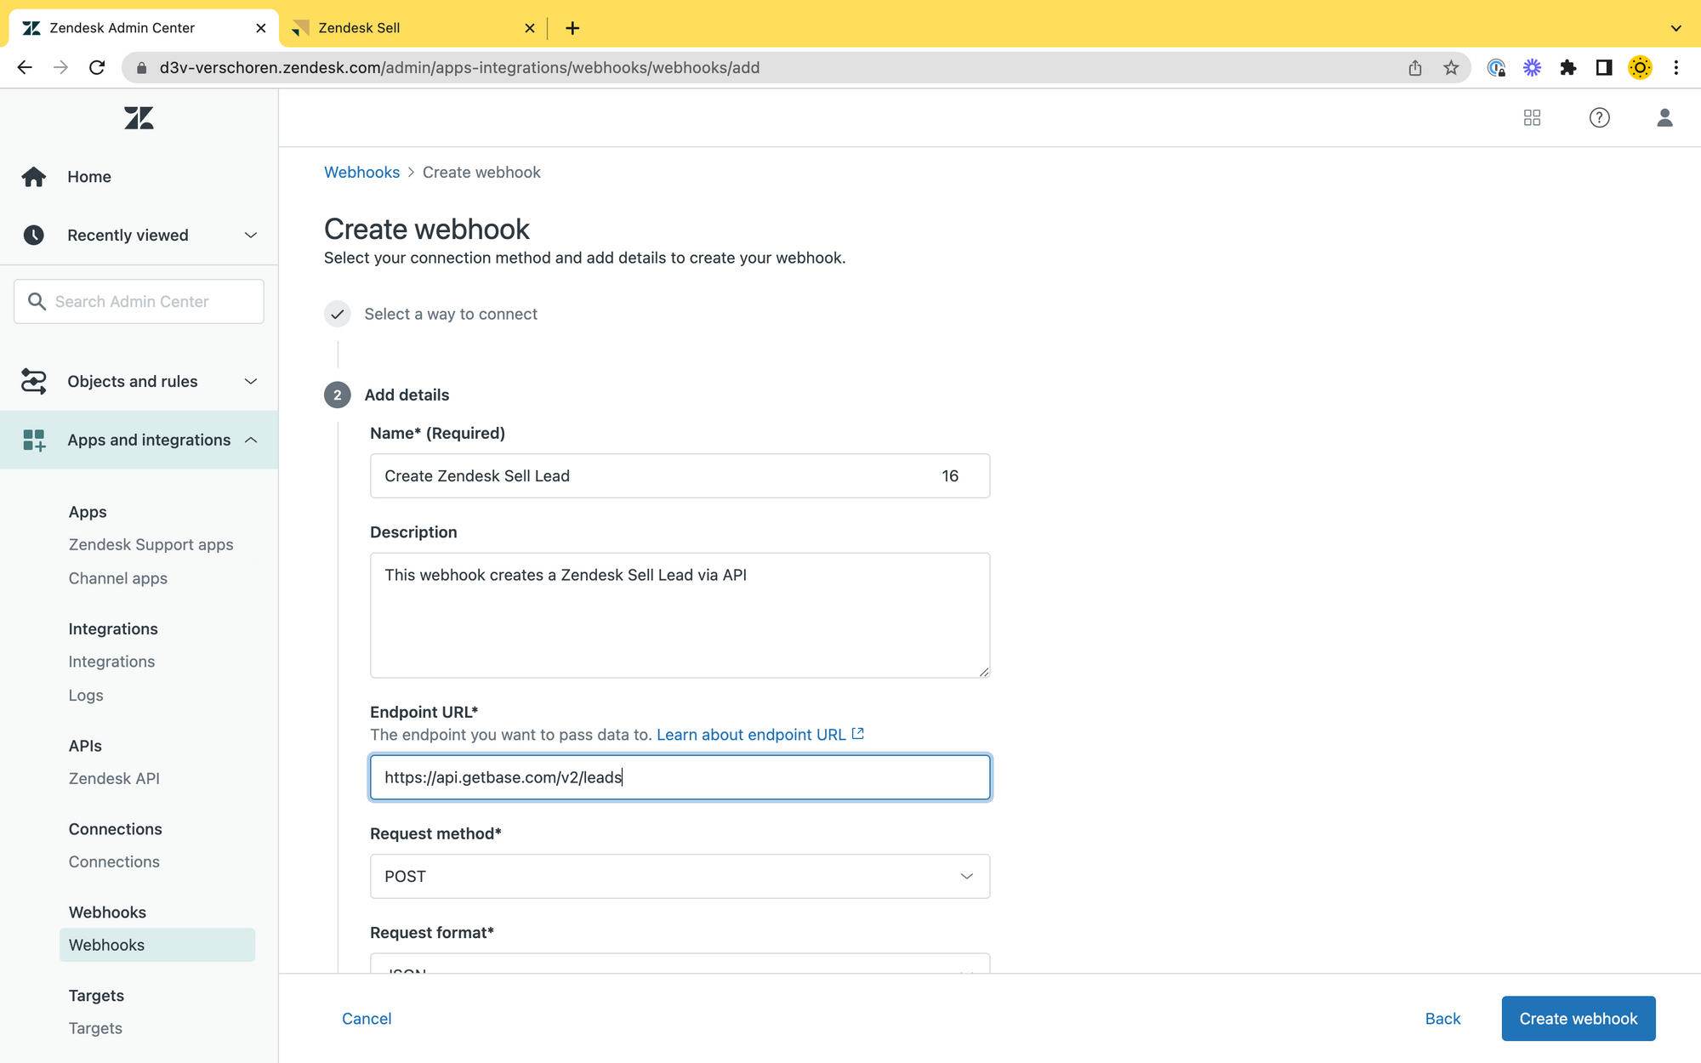Bookmark page with the star icon
The image size is (1701, 1063).
click(x=1451, y=68)
